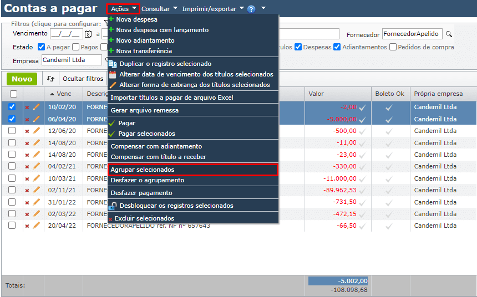Viewport: 477px width, 297px height.
Task: Delete the 12/06/20 record with red x
Action: (x=27, y=131)
